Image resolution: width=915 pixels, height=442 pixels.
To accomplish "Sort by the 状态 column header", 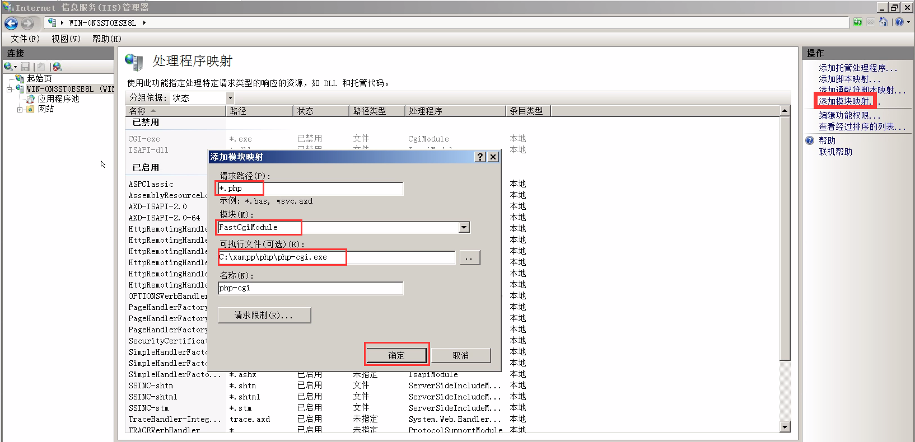I will coord(321,111).
